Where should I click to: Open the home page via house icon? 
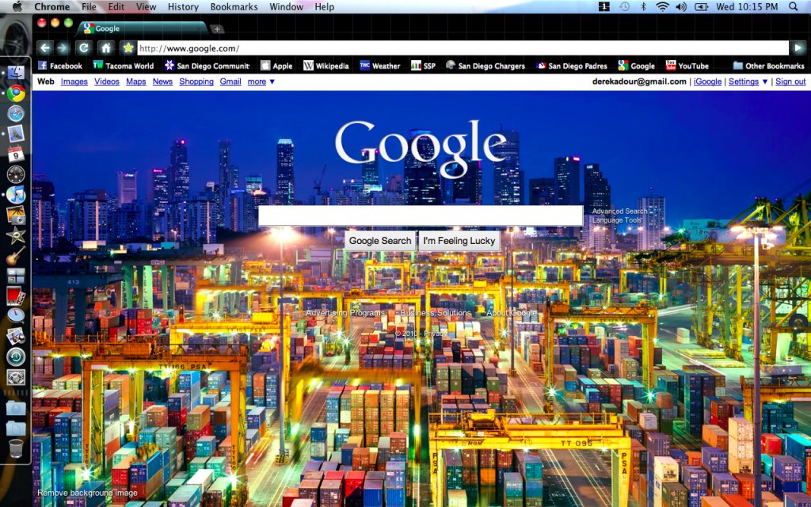(x=106, y=48)
